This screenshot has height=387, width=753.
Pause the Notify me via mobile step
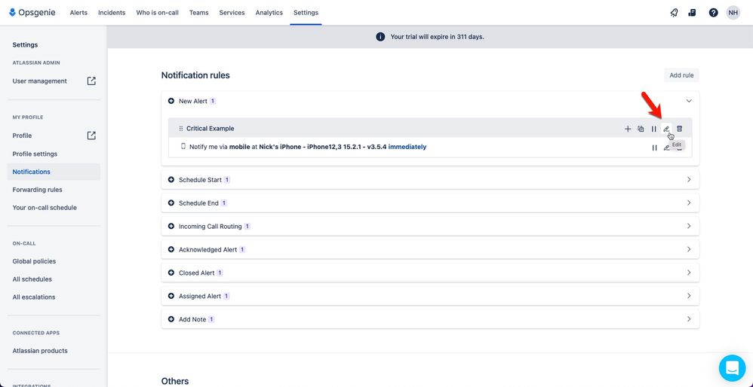click(x=654, y=148)
